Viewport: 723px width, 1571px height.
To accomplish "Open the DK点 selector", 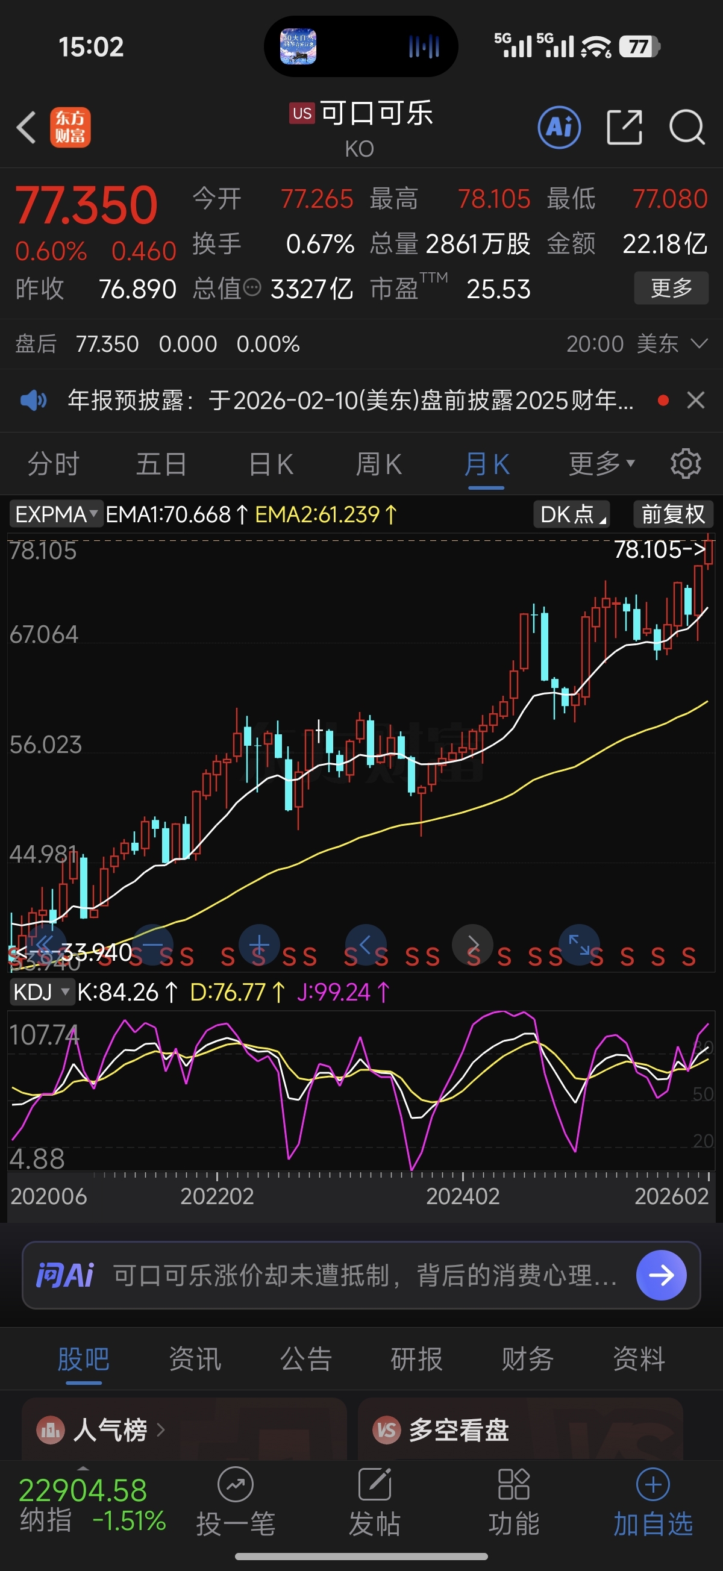I will click(572, 514).
